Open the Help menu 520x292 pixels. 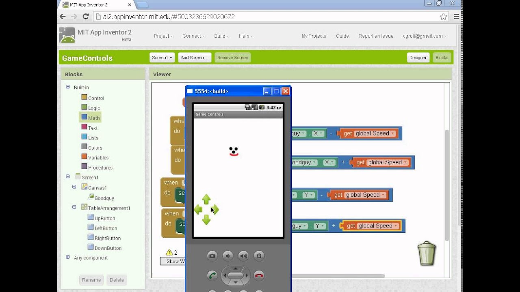246,36
